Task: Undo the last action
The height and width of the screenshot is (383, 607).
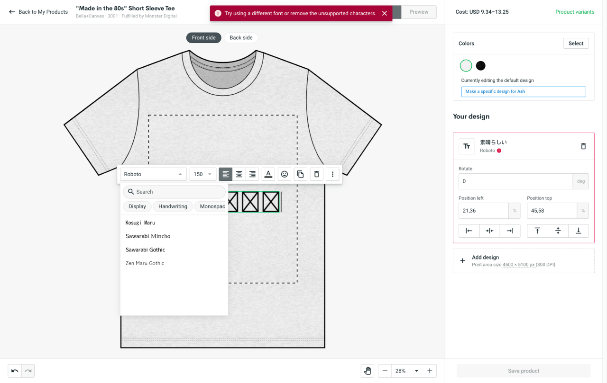Action: [15, 371]
